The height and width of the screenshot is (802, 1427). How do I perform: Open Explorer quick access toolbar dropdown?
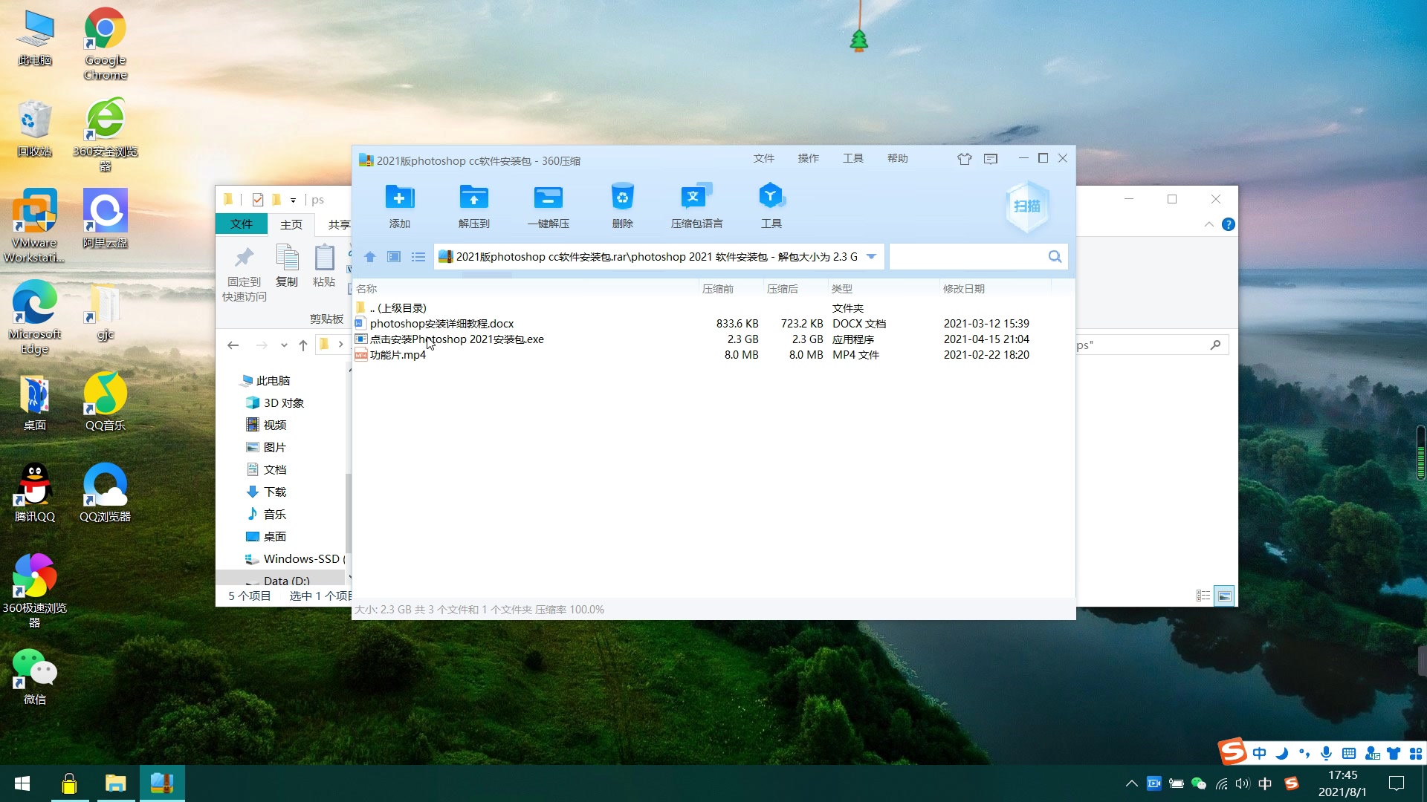pyautogui.click(x=293, y=200)
